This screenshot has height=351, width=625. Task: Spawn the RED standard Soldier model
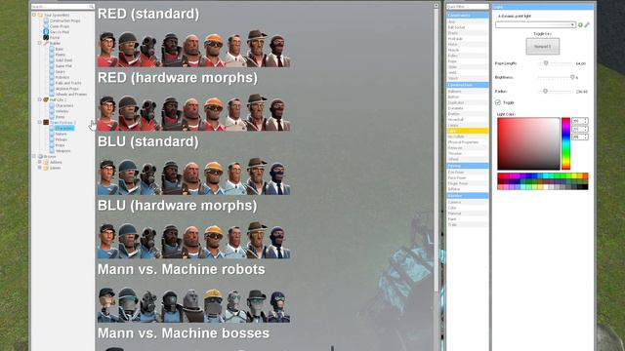click(x=129, y=49)
